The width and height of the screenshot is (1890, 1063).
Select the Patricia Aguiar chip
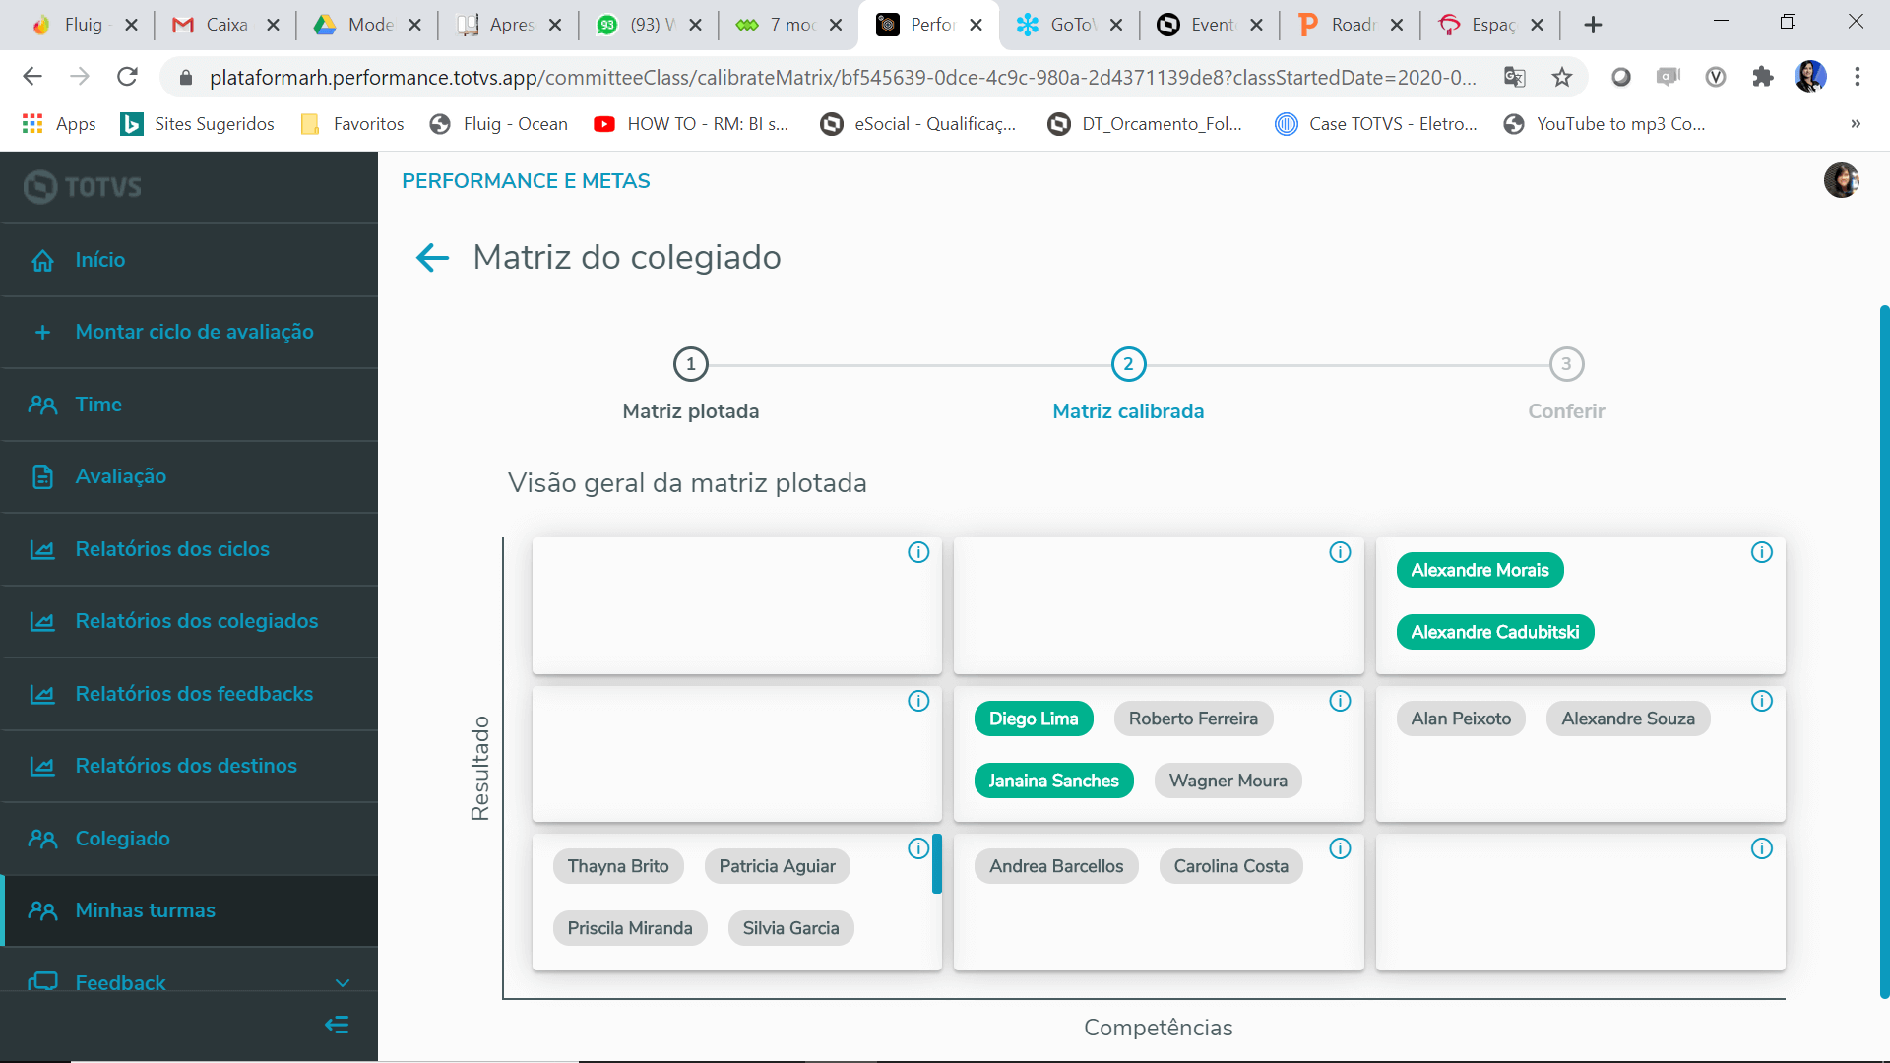(777, 866)
